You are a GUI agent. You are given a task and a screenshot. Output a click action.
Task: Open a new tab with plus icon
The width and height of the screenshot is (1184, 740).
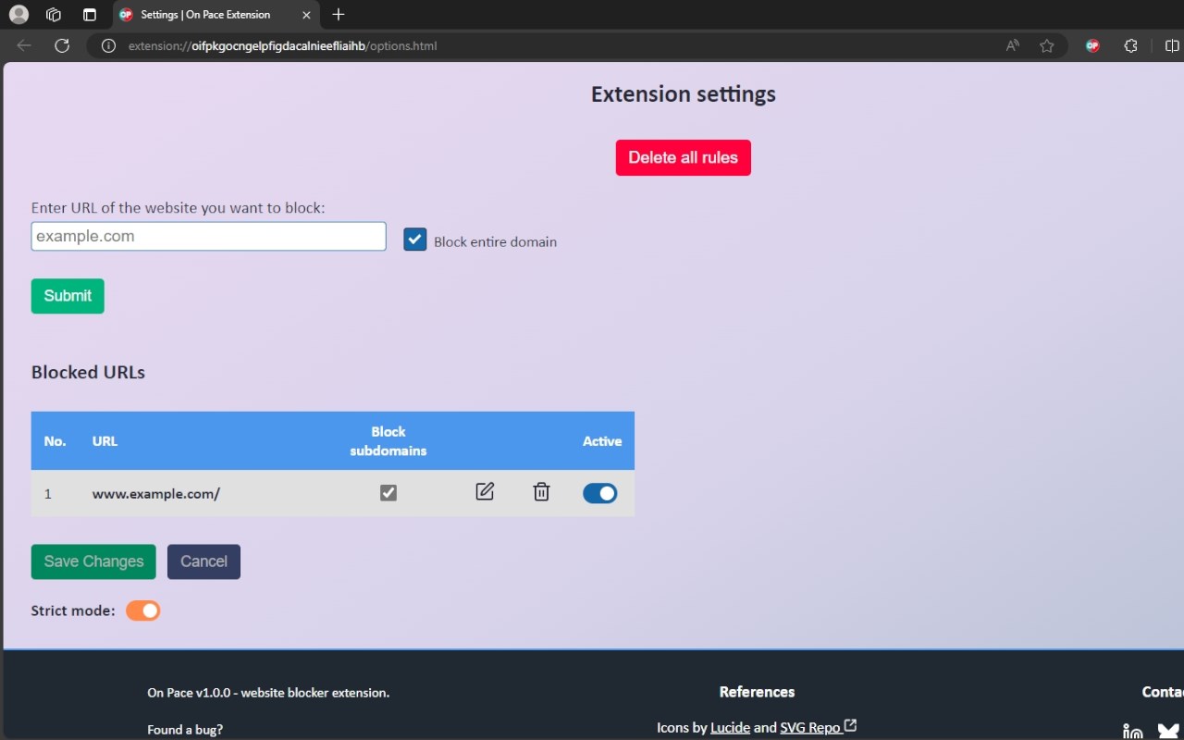pyautogui.click(x=339, y=14)
